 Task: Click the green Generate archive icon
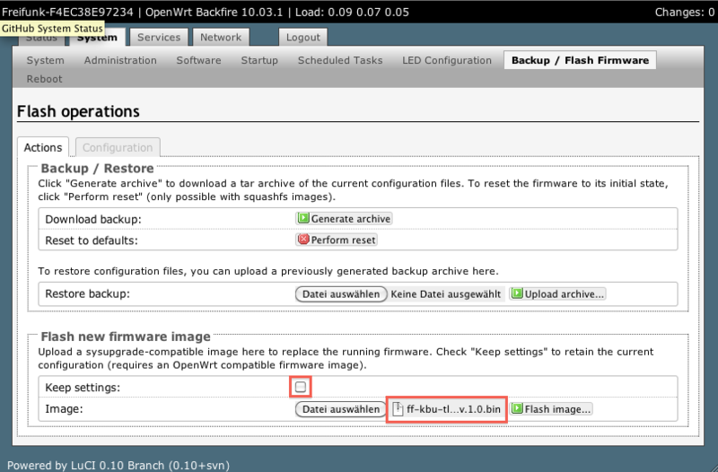(303, 218)
